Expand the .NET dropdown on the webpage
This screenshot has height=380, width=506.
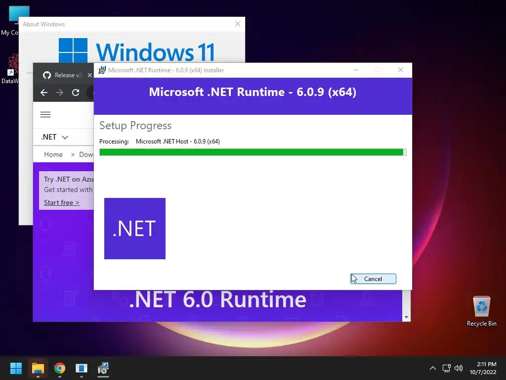coord(54,137)
